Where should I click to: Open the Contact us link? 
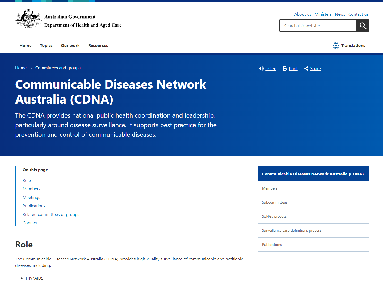(358, 14)
